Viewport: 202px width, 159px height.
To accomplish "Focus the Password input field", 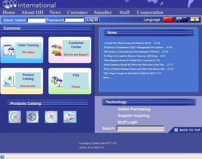I will coord(74,20).
